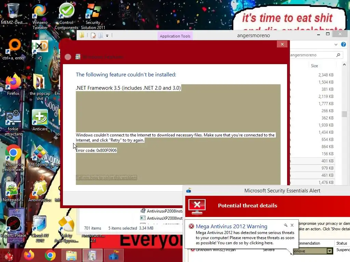Image resolution: width=350 pixels, height=262 pixels.
Task: Launch the AntiSpywar... desktop shortcut
Action: (x=40, y=156)
